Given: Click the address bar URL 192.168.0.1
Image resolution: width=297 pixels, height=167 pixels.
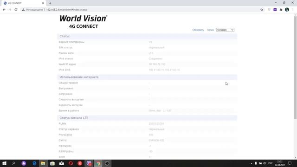Looking at the screenshot, I should coord(66,10).
